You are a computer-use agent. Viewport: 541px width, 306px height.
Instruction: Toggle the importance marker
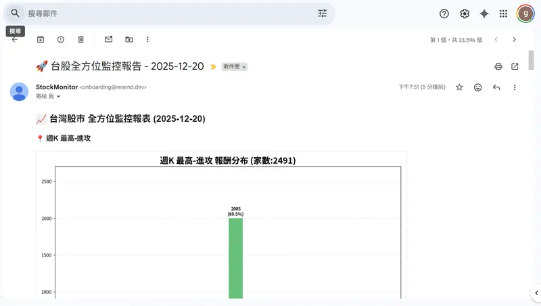tap(213, 66)
